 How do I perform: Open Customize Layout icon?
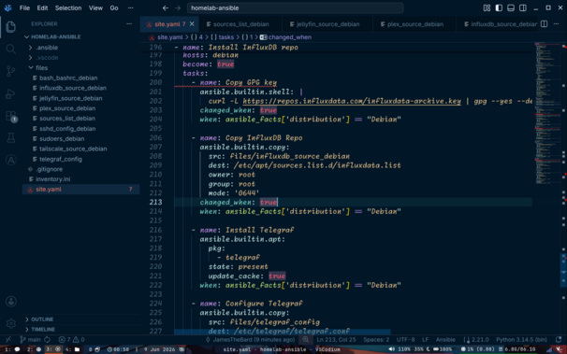point(487,7)
